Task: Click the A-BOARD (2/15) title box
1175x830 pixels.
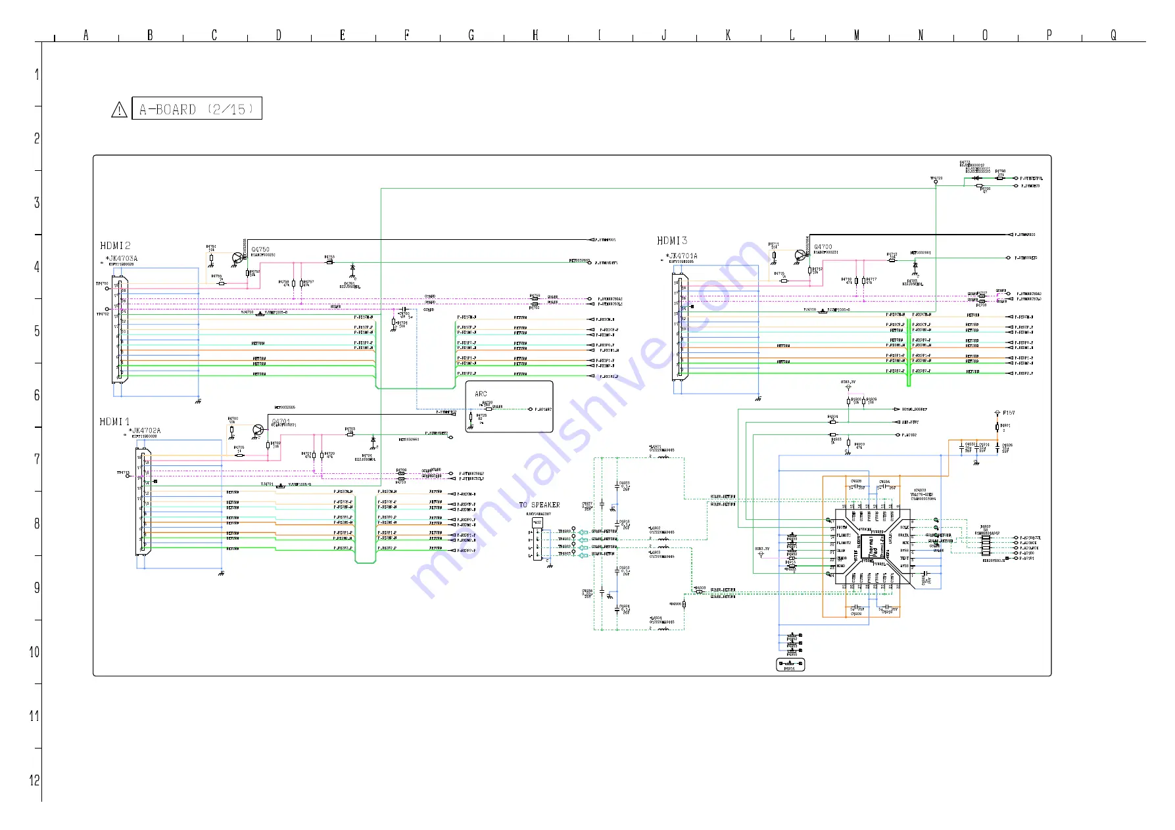Action: coord(197,108)
